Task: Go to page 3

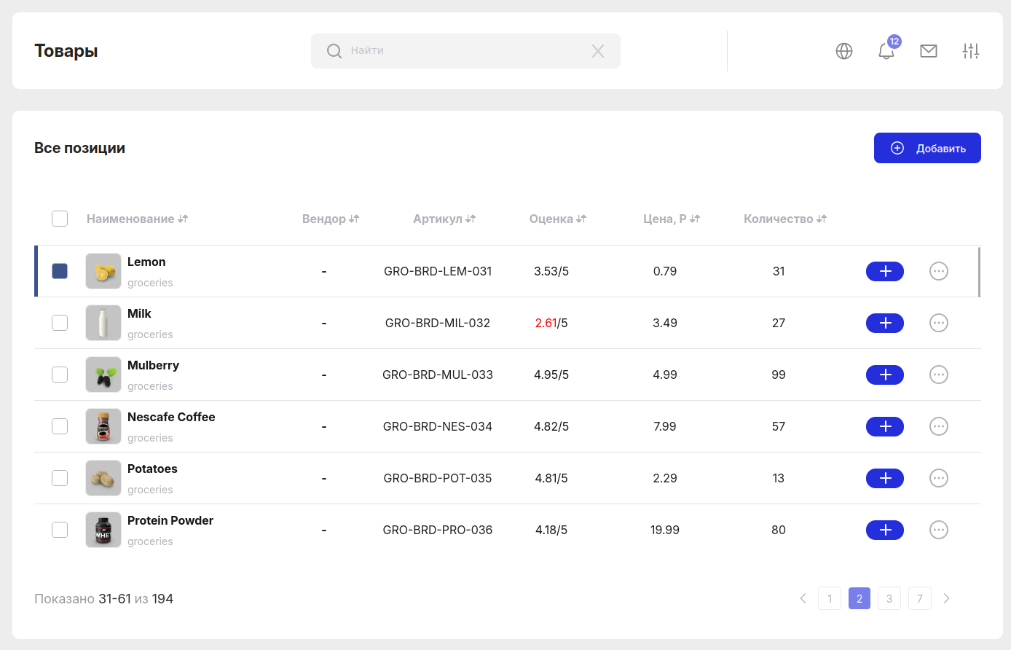Action: tap(889, 598)
